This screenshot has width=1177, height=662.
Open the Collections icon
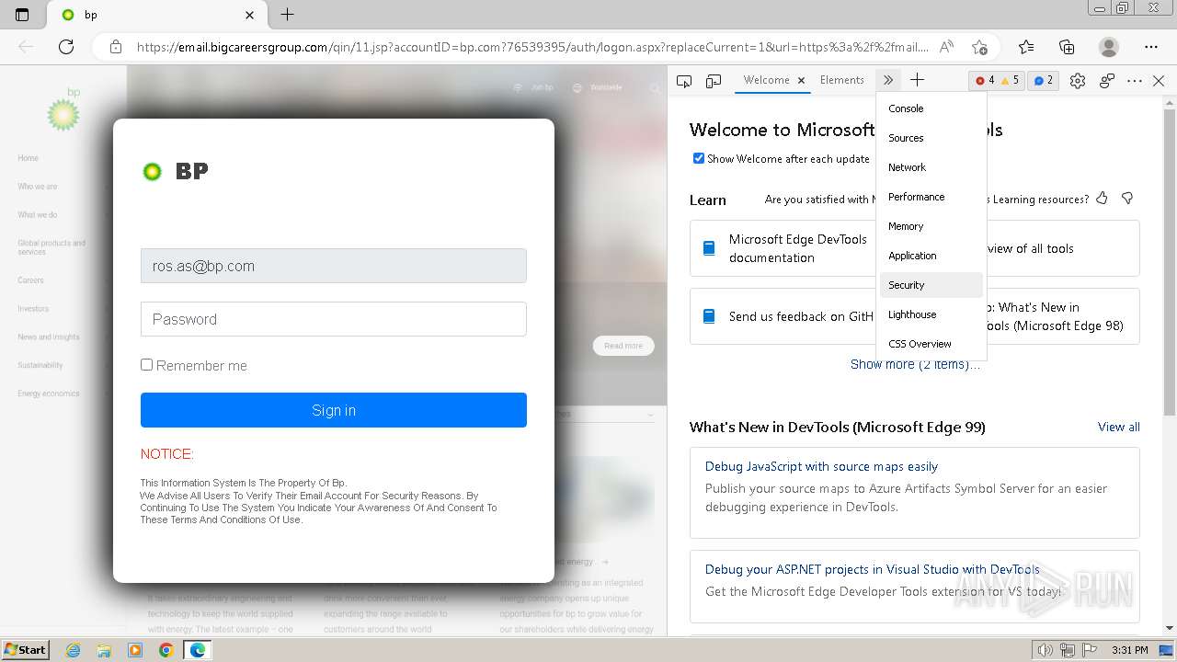pos(1067,47)
